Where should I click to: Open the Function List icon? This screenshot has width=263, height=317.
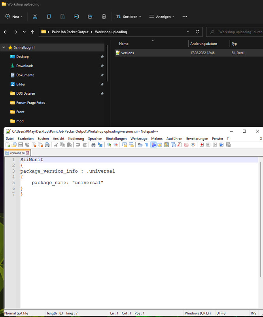coord(180,145)
